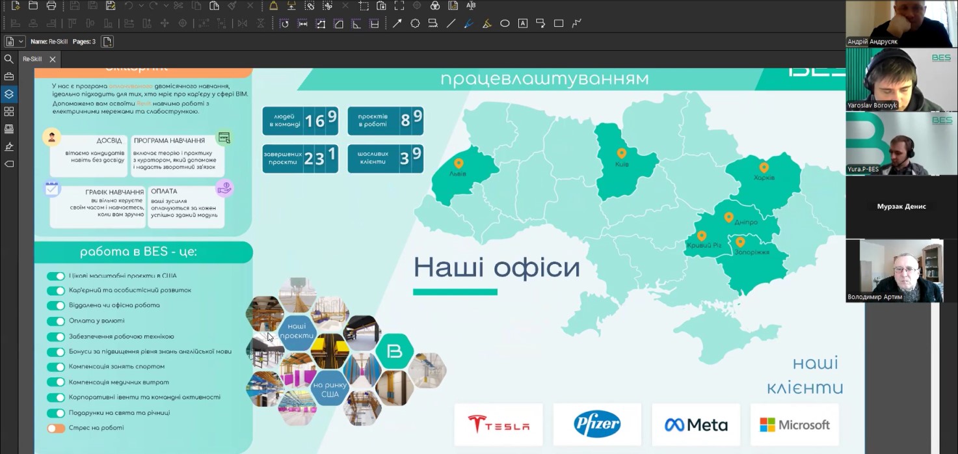Expand the undo history dropdown arrow
Screen dimensions: 958x454
click(x=142, y=6)
